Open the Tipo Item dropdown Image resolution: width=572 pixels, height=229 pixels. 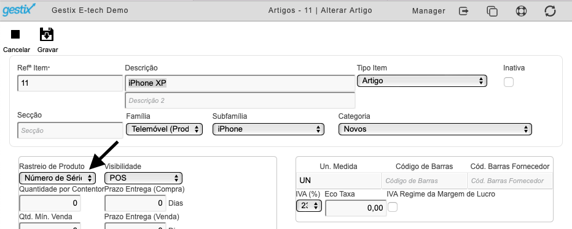point(421,81)
